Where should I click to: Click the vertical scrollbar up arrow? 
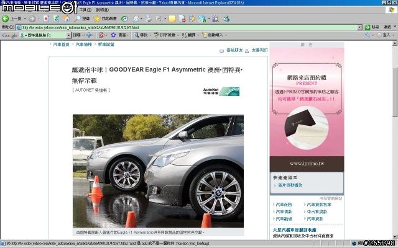pyautogui.click(x=395, y=43)
